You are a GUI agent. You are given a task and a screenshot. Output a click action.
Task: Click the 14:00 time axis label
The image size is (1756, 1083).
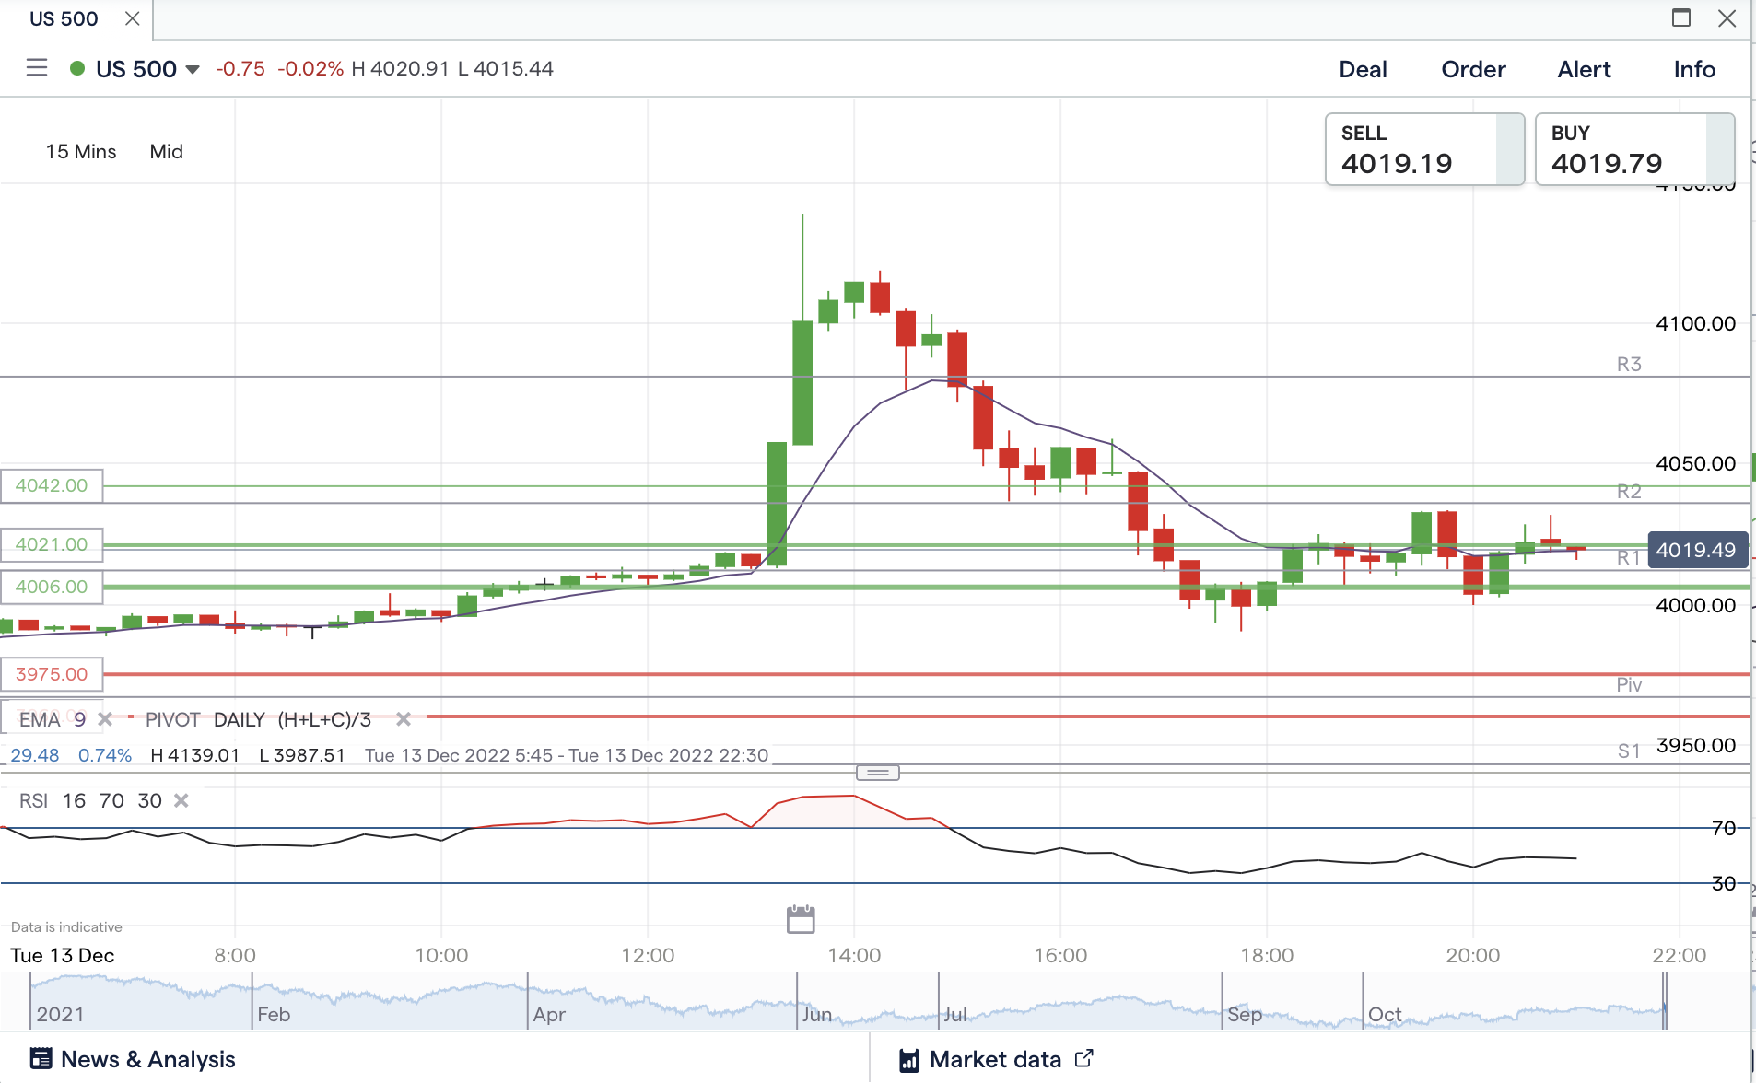coord(854,955)
